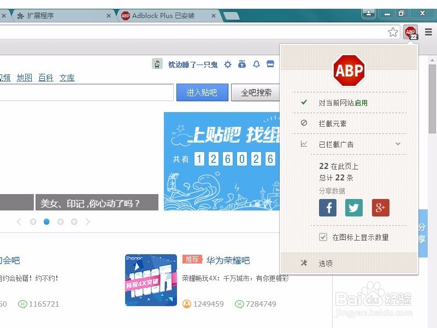Viewport: 437px width, 328px height.
Task: Click caption 美女、印记,你心动了吗?
Action: click(x=90, y=203)
